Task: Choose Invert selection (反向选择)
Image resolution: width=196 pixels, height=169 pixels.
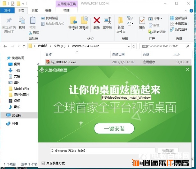Action: tap(179, 29)
